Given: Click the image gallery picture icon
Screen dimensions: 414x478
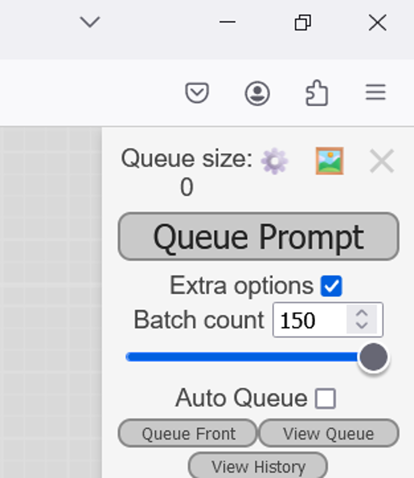Looking at the screenshot, I should click(x=330, y=161).
